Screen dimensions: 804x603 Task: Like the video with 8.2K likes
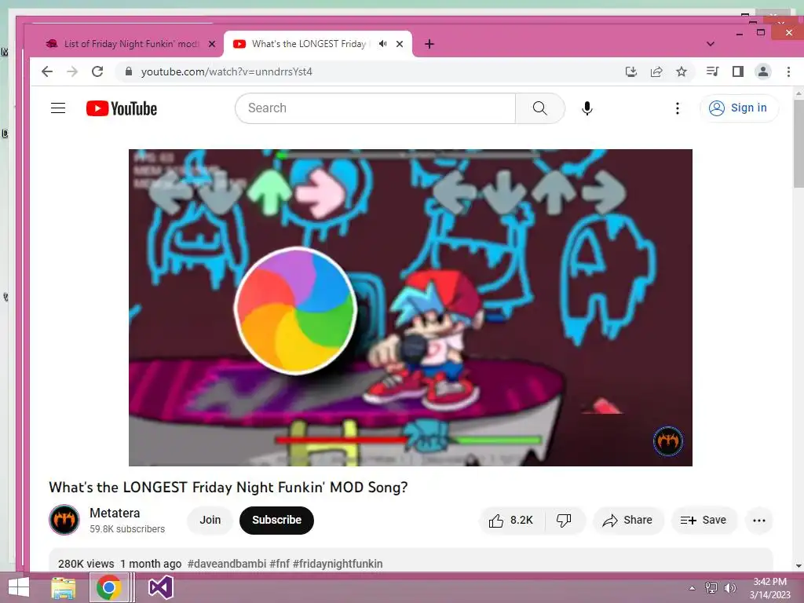(512, 521)
